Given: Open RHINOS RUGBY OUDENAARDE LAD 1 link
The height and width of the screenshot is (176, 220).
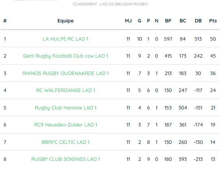Looking at the screenshot, I should [66, 73].
